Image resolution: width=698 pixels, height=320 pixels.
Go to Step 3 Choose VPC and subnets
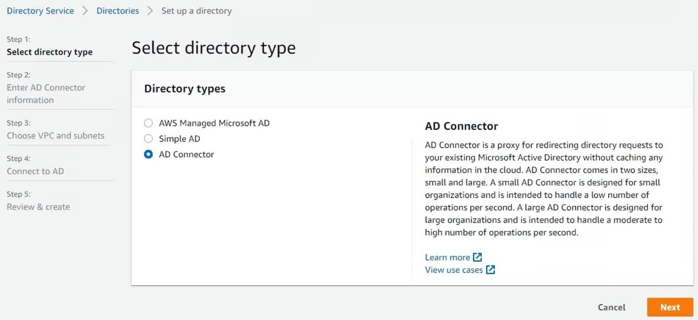point(56,135)
